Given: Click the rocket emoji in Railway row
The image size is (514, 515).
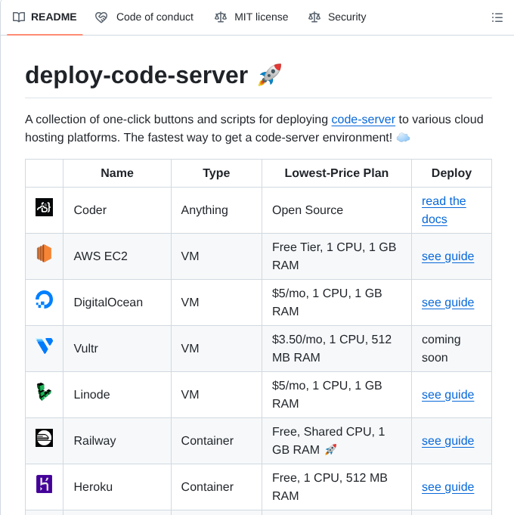Looking at the screenshot, I should (x=330, y=450).
